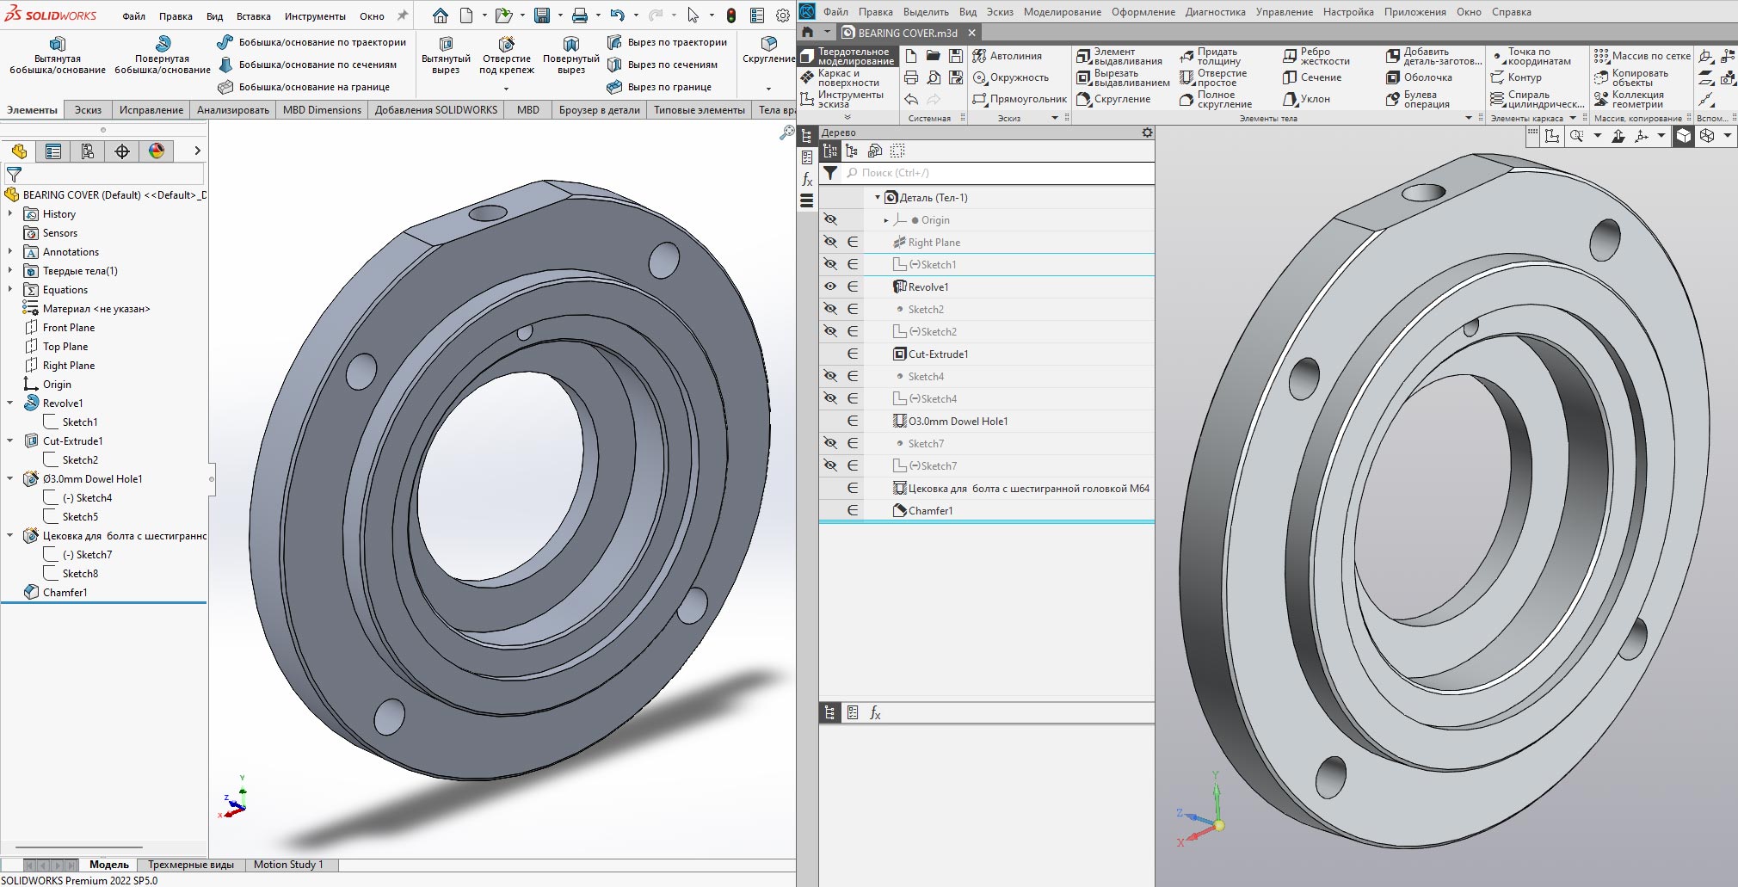
Task: Click Повернутая бобышка/основание revolve tool
Action: click(x=162, y=55)
